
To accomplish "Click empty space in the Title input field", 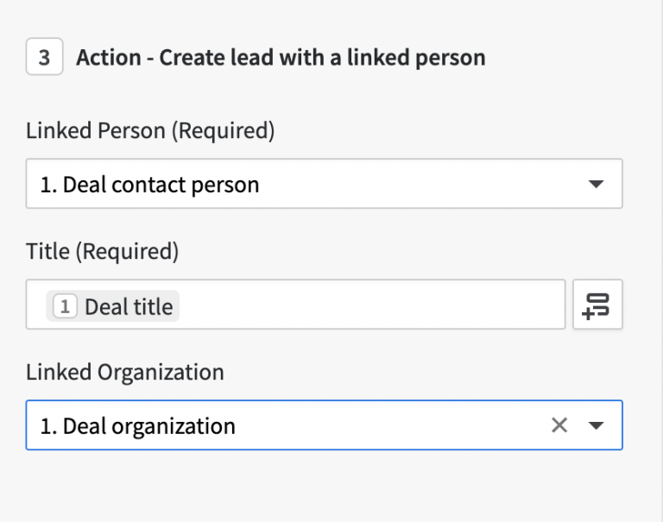I will click(x=371, y=305).
